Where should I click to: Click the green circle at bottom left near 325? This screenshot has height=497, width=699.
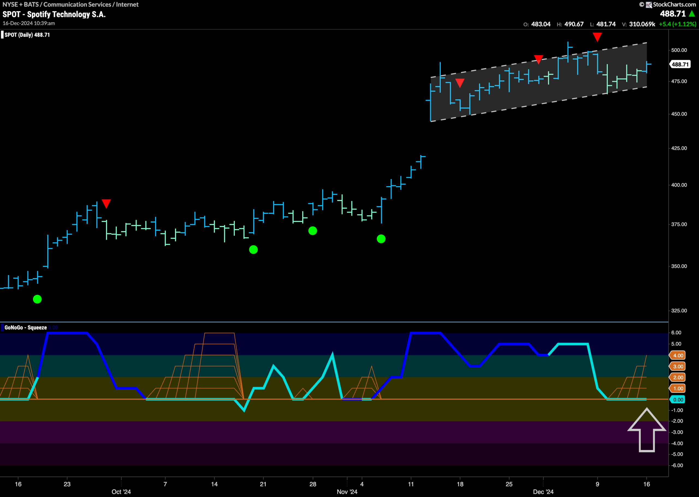point(37,299)
